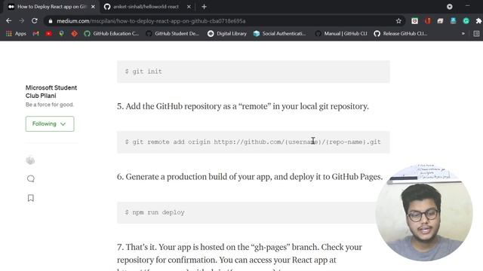Open the Grammarly extension icon
Viewport: 483px width, 271px height.
[466, 21]
